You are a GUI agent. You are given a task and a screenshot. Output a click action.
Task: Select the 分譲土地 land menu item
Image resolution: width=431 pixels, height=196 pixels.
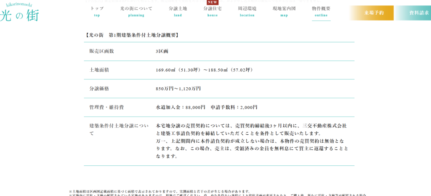(178, 11)
